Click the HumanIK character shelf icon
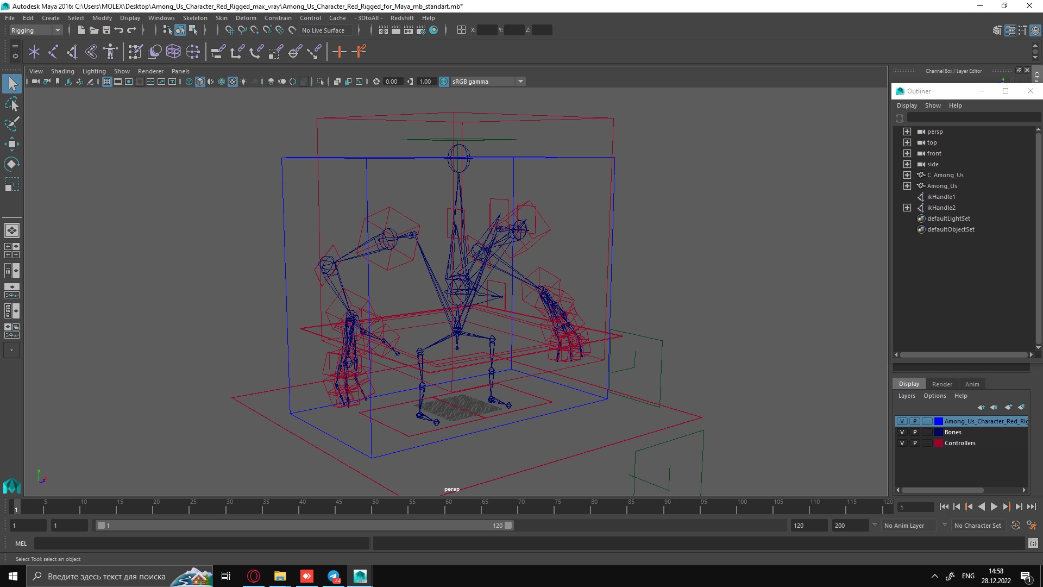1043x587 pixels. (110, 52)
